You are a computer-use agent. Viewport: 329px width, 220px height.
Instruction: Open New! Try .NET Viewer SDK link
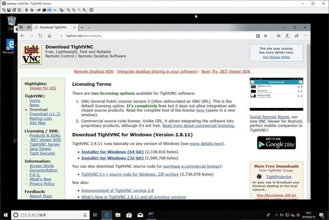226,71
